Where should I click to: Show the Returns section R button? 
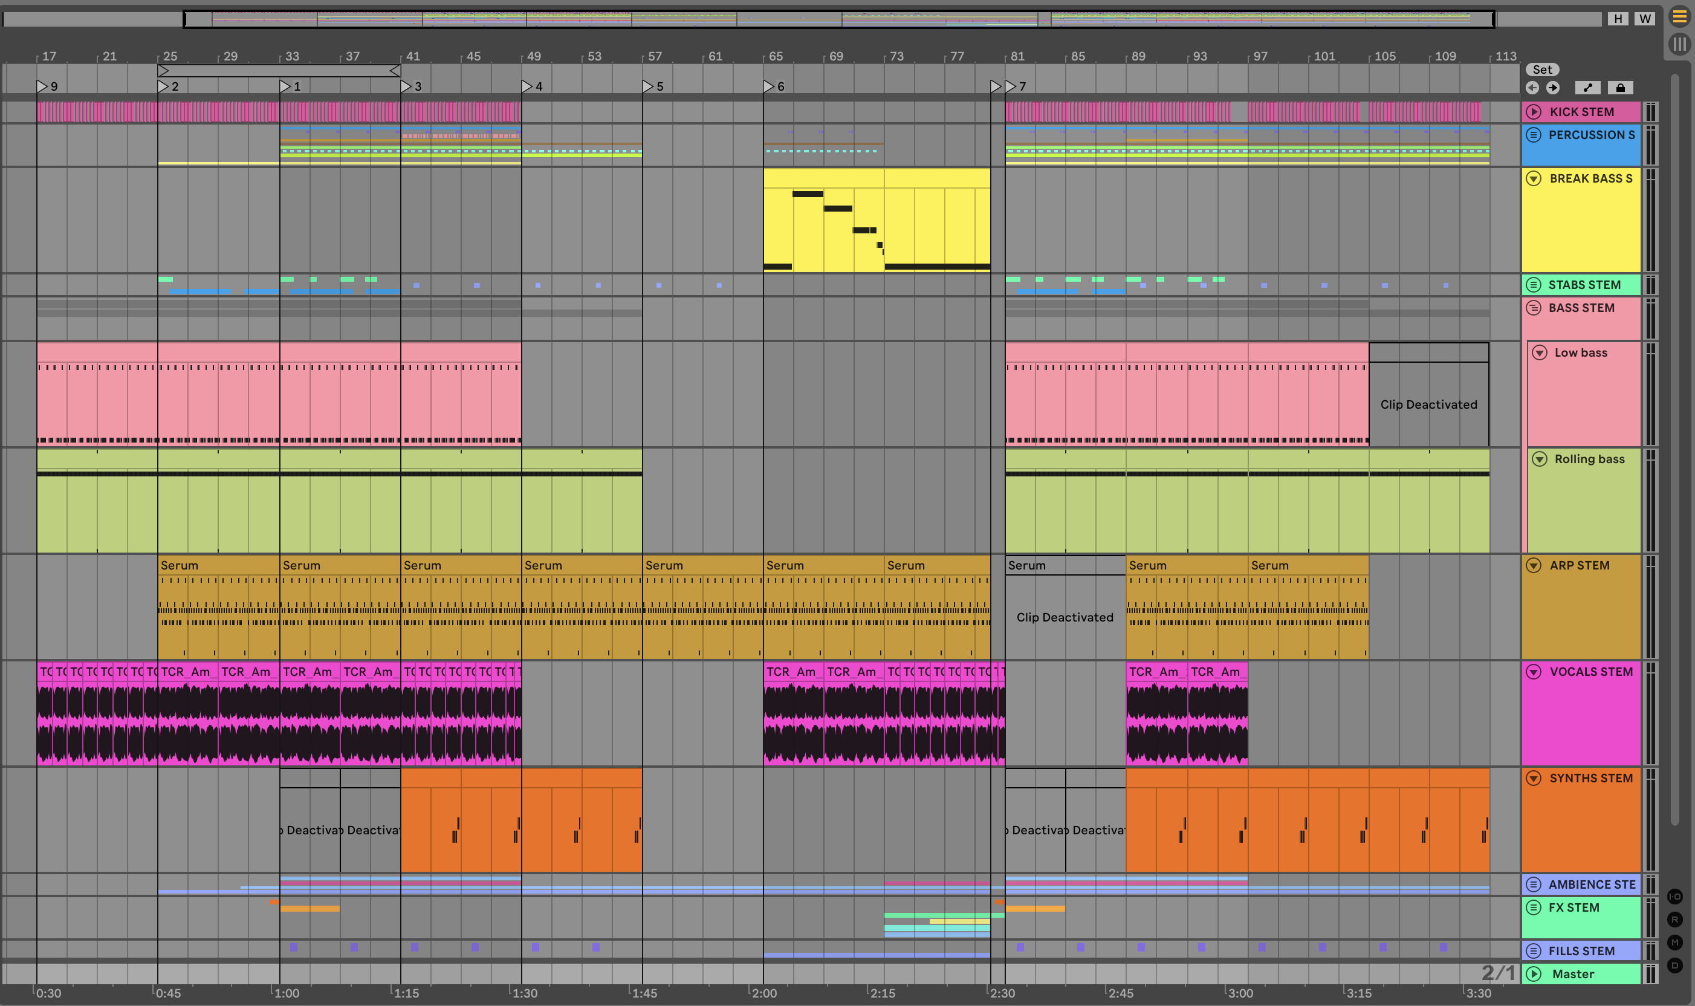1674,919
